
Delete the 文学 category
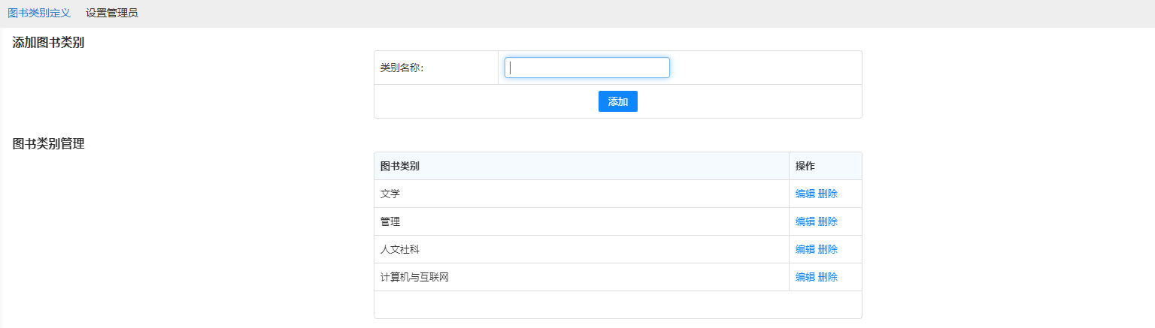coord(827,194)
